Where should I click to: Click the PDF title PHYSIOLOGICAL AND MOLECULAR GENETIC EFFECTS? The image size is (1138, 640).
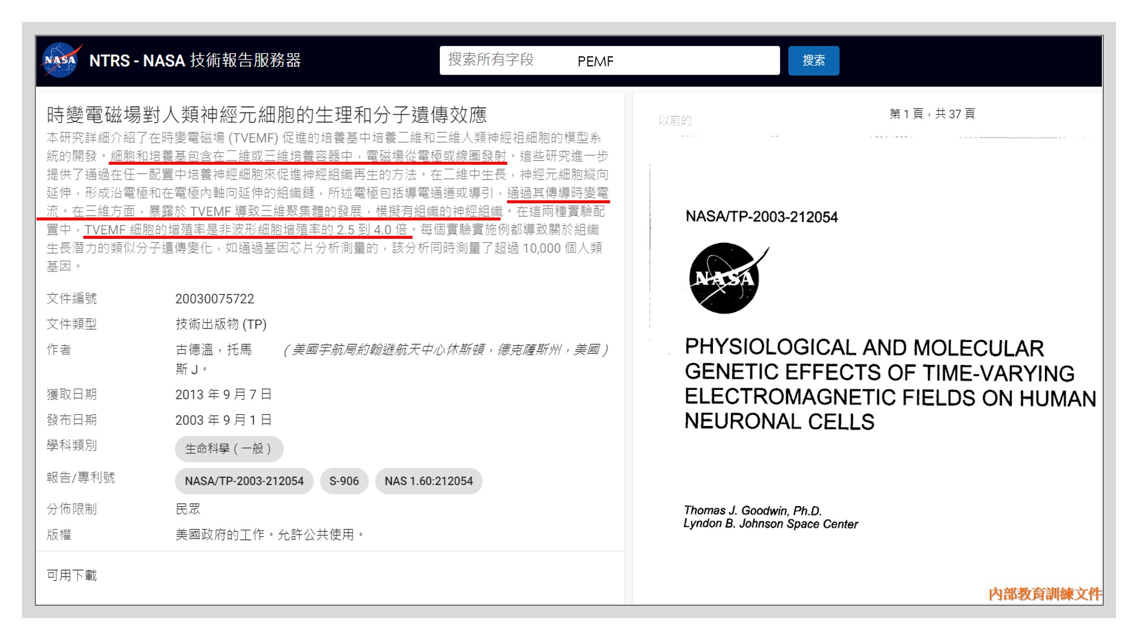[890, 385]
